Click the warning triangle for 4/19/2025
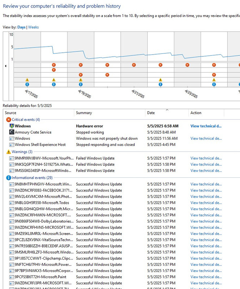Image resolution: width=240 pixels, height=289 pixels. tap(81, 80)
